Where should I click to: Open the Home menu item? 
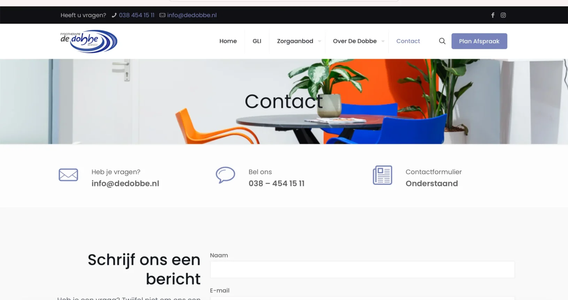228,41
